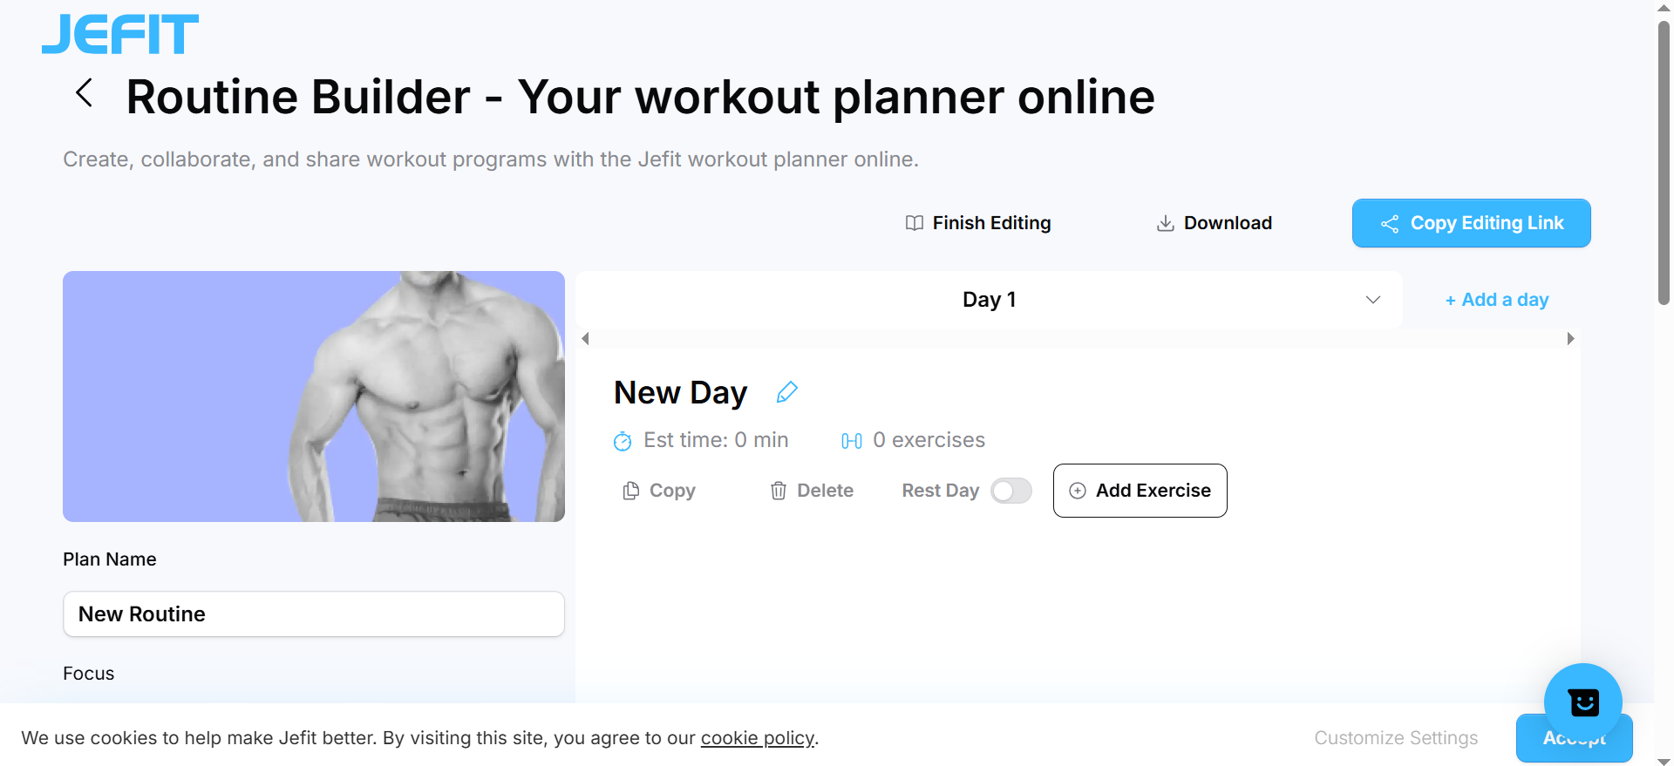Expand the Day 1 dropdown
The width and height of the screenshot is (1674, 766).
1372,300
